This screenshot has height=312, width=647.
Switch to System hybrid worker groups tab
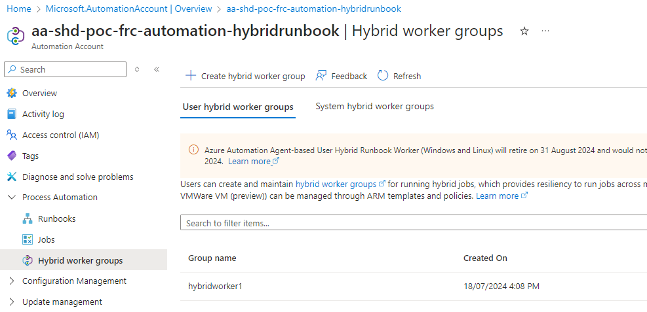[375, 106]
